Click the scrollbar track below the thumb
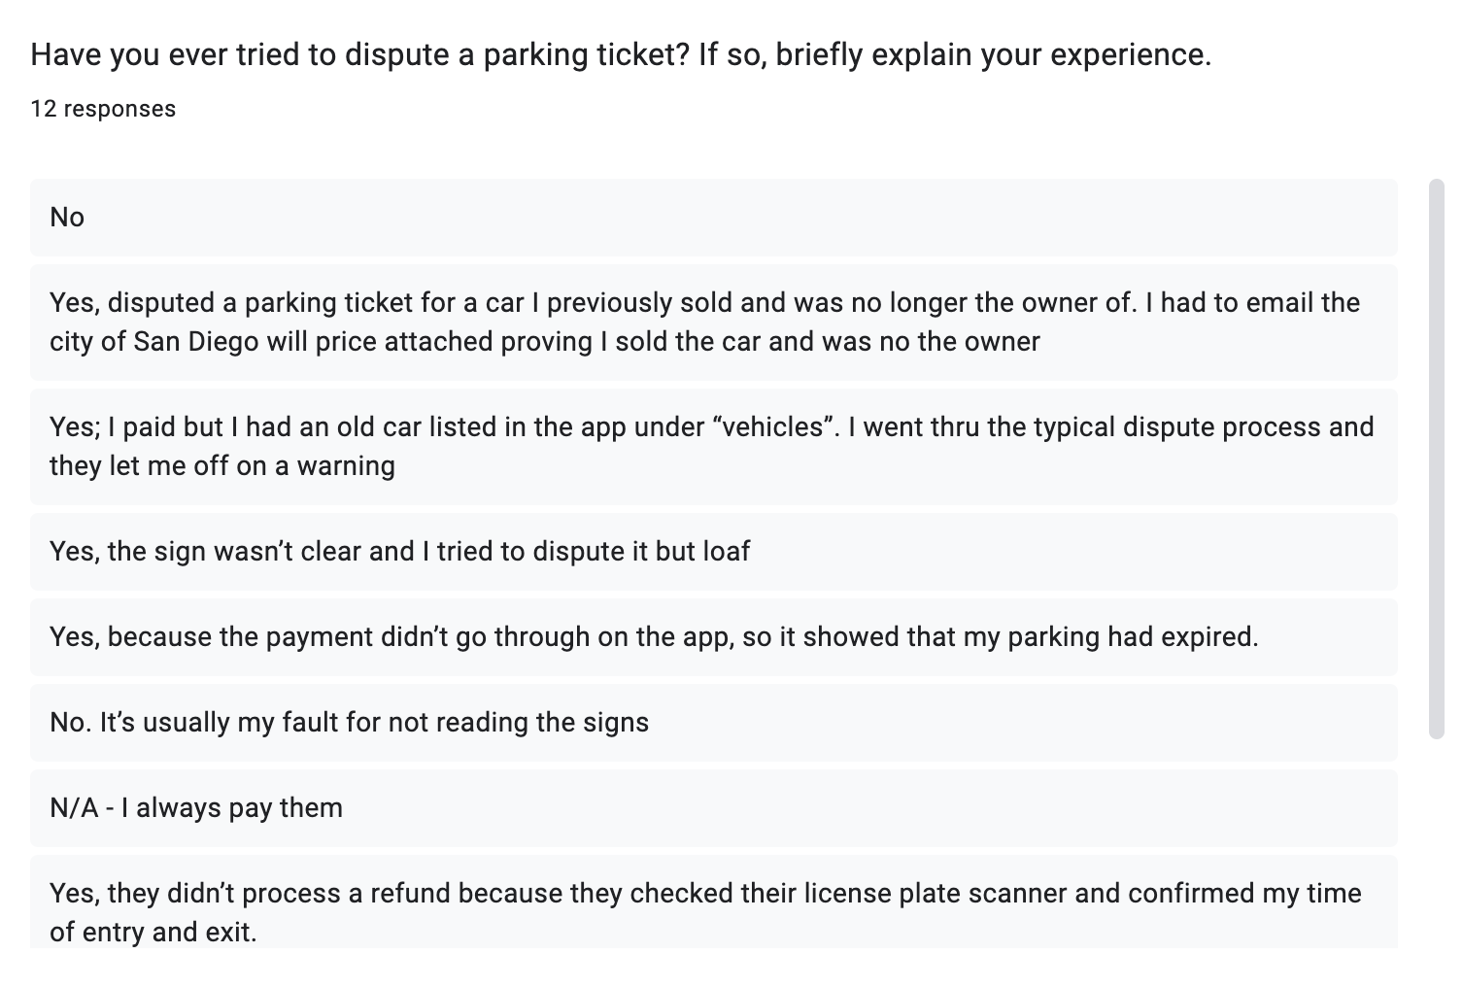This screenshot has height=987, width=1463. click(x=1437, y=845)
